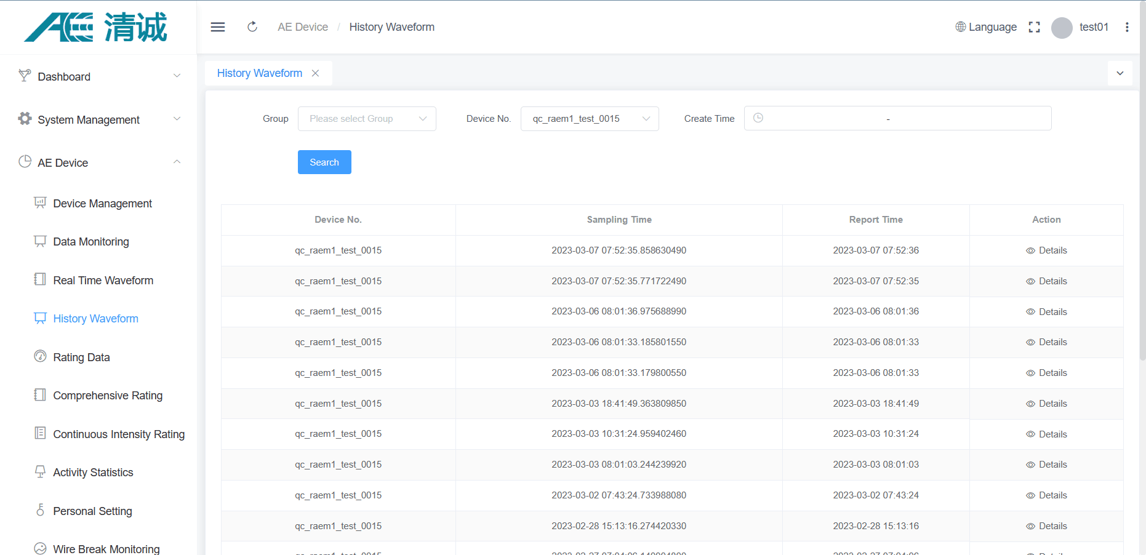Expand the Dashboard menu

pos(98,76)
